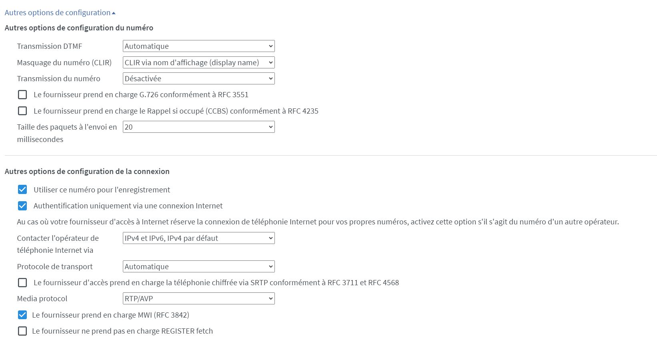Enable téléphonie chiffrée via SRTP checkbox
Viewport: 657px width, 342px height.
[x=22, y=282]
